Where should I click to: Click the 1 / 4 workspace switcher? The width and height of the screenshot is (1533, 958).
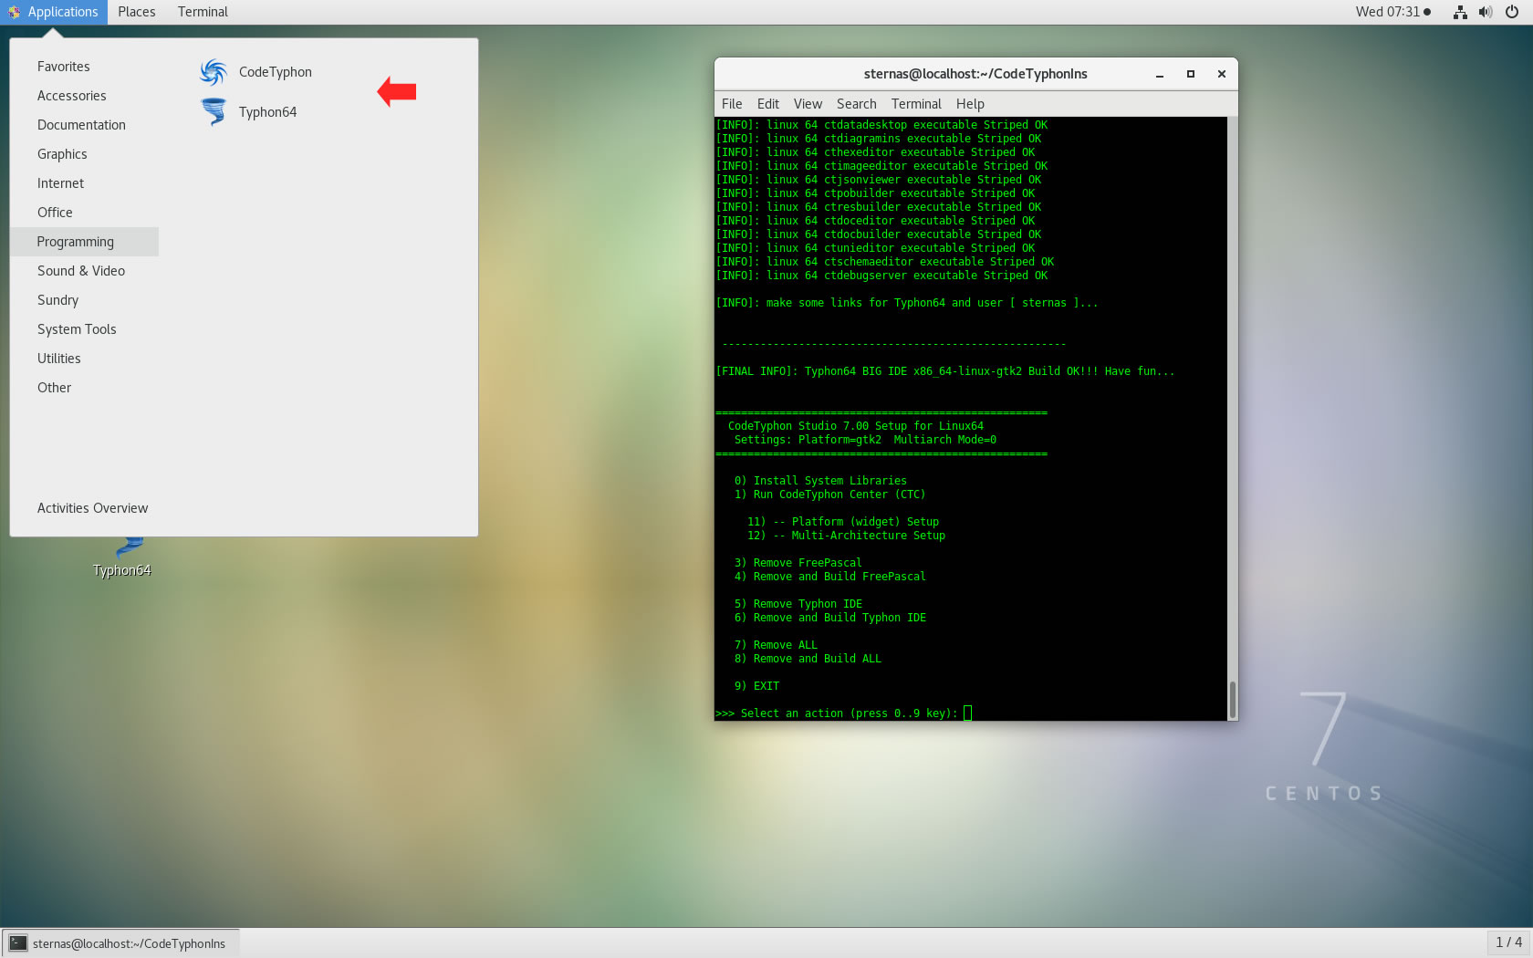point(1509,942)
